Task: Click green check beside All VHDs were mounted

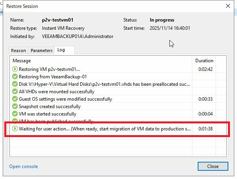Action: pyautogui.click(x=15, y=92)
